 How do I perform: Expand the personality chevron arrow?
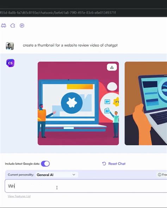[74, 175]
